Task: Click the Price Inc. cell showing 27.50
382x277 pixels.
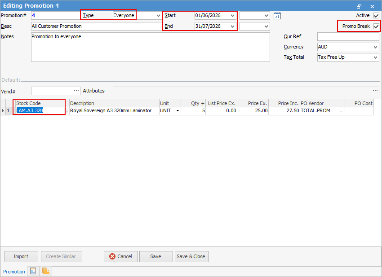Action: tap(284, 111)
